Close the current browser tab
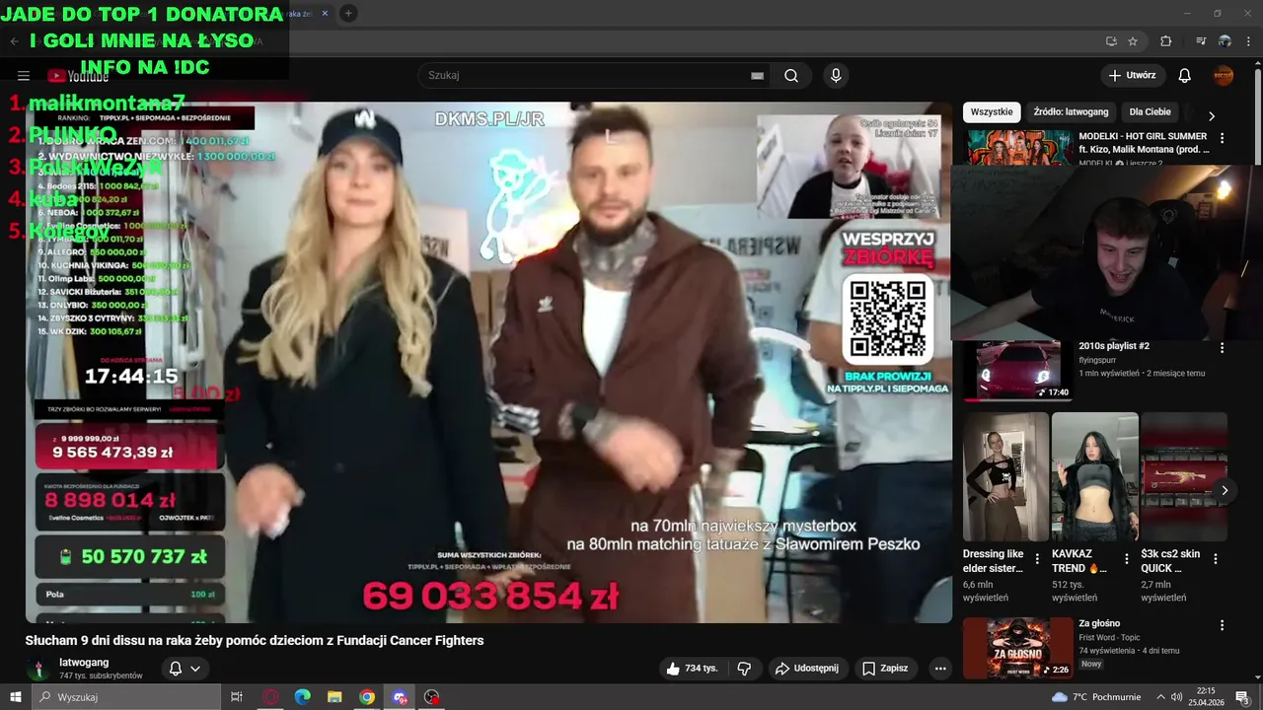The image size is (1263, 710). pyautogui.click(x=325, y=13)
